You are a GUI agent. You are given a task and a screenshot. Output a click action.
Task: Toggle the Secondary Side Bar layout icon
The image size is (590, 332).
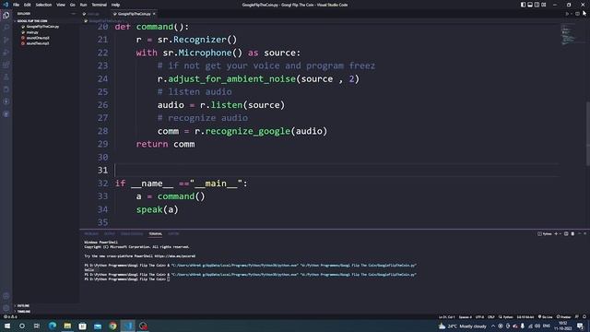click(x=537, y=5)
